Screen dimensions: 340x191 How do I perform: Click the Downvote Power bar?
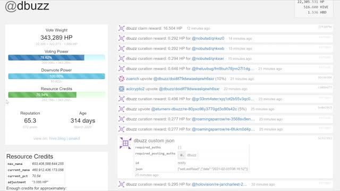pyautogui.click(x=57, y=76)
